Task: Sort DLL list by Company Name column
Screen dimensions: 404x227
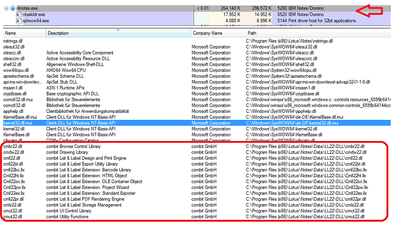Action: coord(218,33)
